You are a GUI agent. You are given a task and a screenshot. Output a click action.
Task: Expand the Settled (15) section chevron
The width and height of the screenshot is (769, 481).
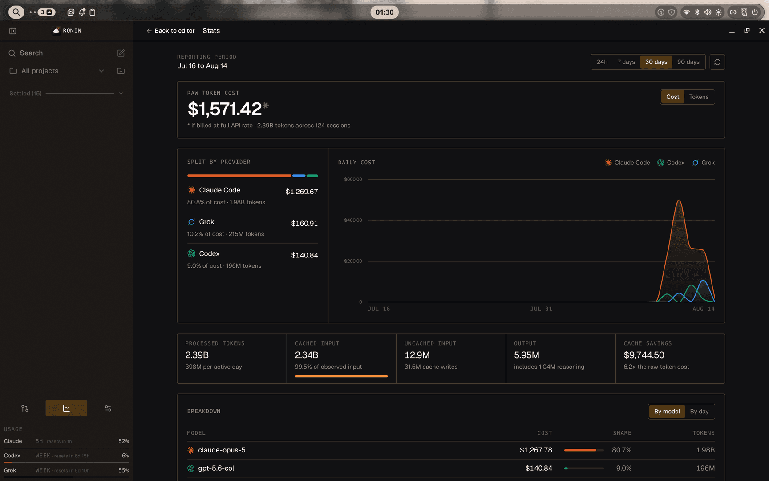pos(121,94)
